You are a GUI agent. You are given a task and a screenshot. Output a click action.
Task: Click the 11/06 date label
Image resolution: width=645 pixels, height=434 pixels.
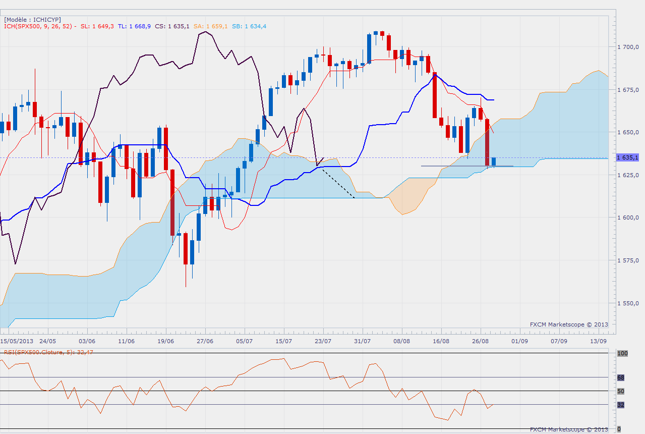127,341
